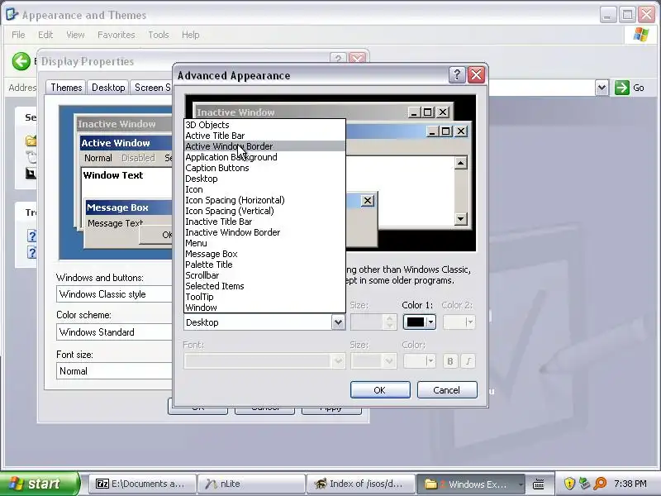Open the Windows start button
661x496 pixels.
(39, 484)
